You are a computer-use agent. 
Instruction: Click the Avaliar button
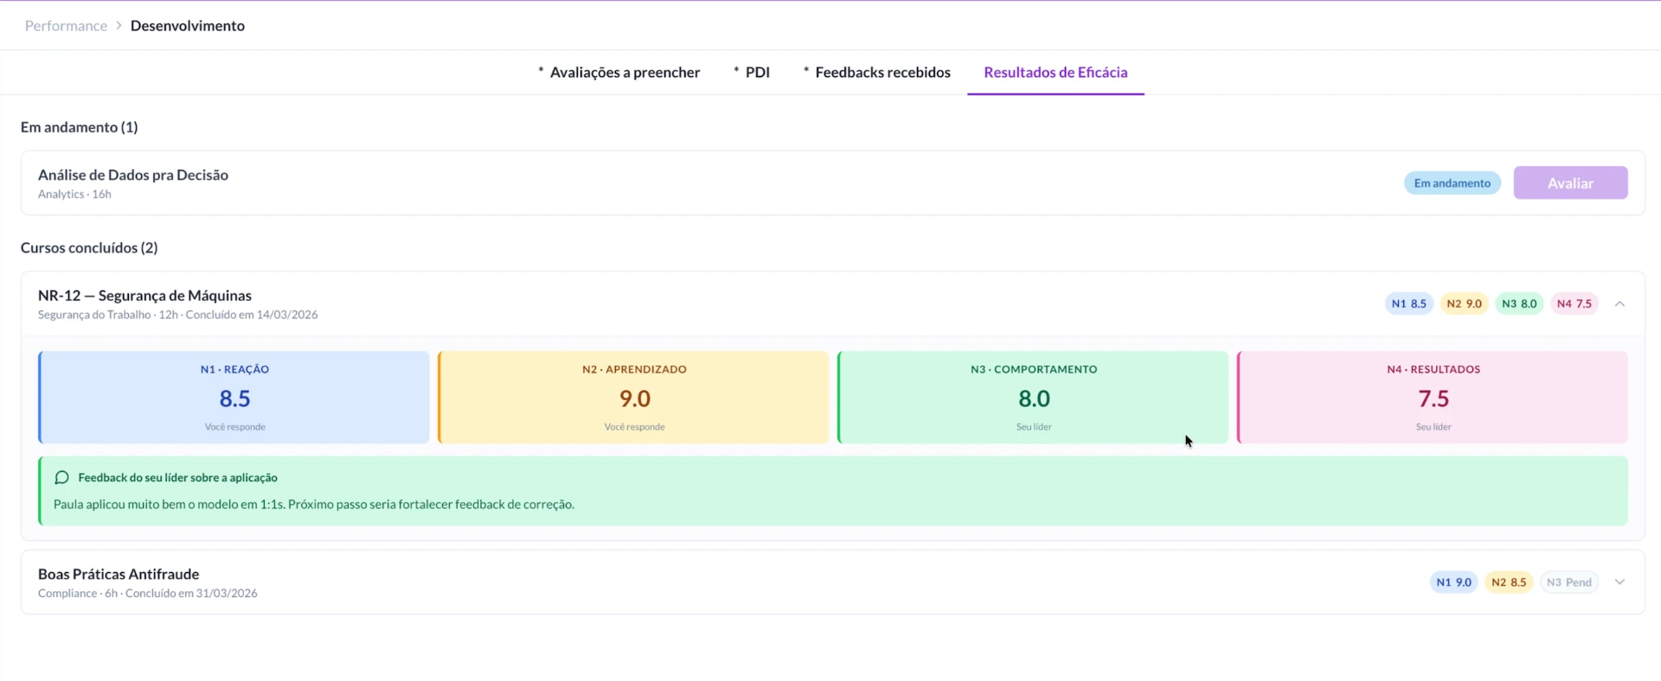coord(1570,182)
